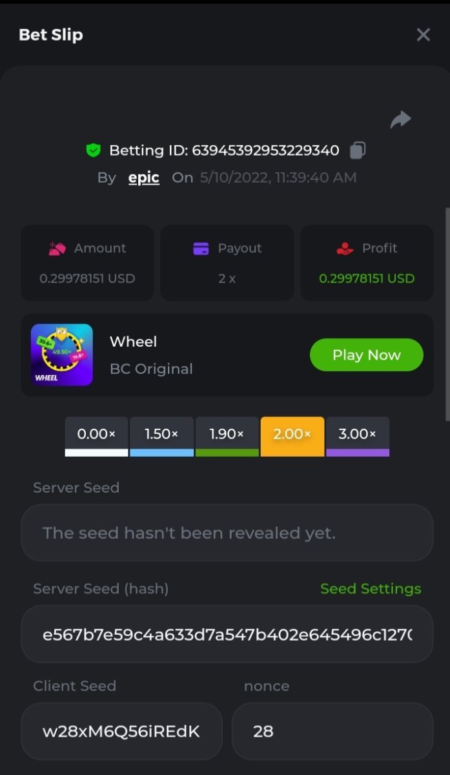Open the Wheel game thumbnail
Viewport: 450px width, 775px height.
(62, 355)
